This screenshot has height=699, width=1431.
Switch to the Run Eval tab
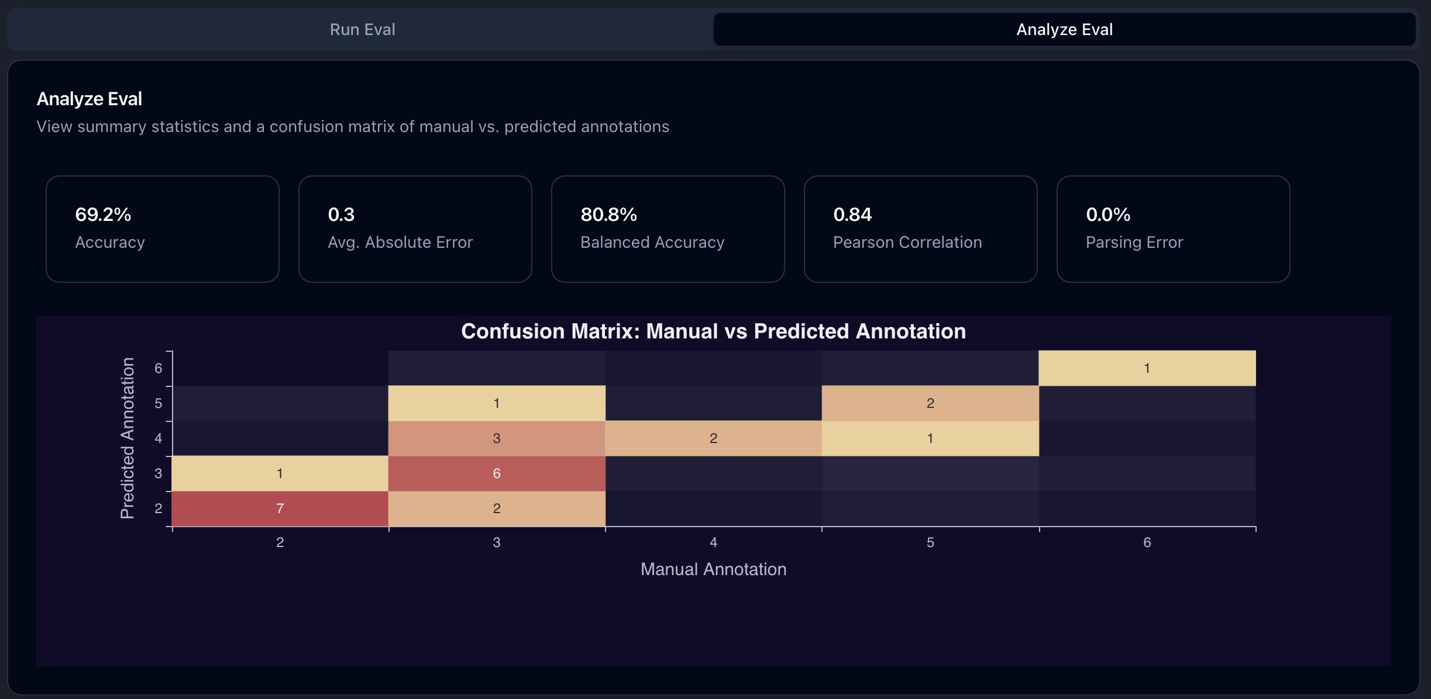[x=362, y=29]
